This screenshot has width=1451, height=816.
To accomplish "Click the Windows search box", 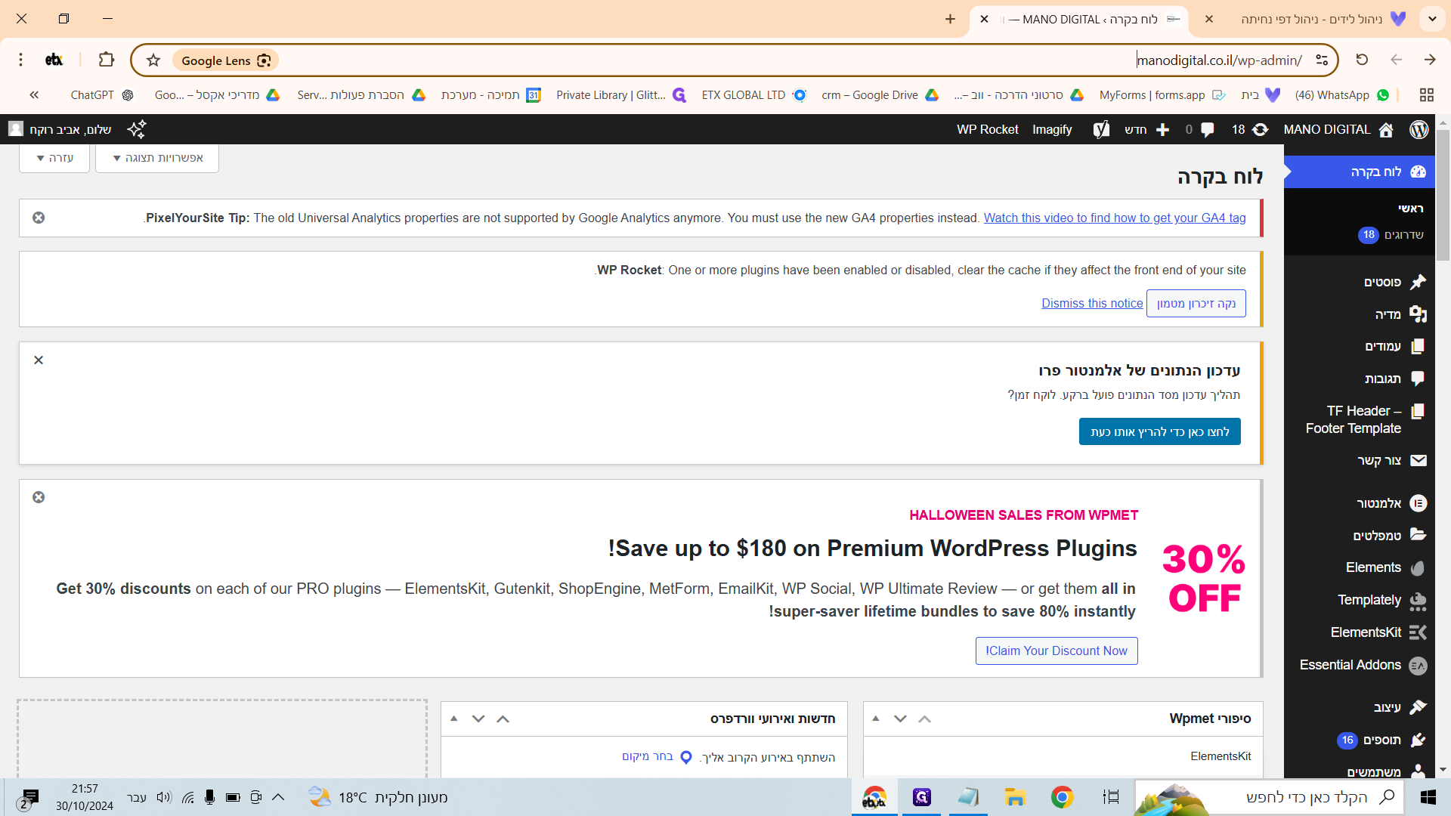I will pos(1270,797).
